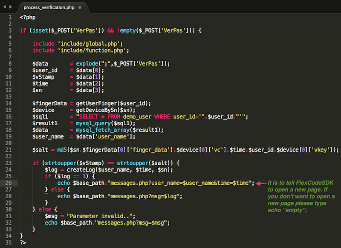The height and width of the screenshot is (248, 341).
Task: Click getUserFinger function call on line 14
Action: [96, 104]
